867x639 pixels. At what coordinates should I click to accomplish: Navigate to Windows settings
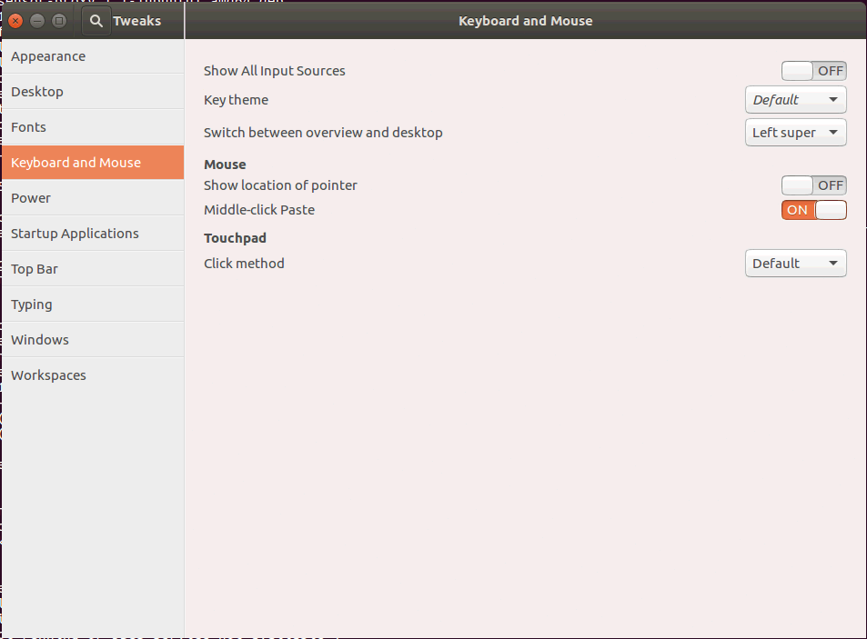pos(40,340)
